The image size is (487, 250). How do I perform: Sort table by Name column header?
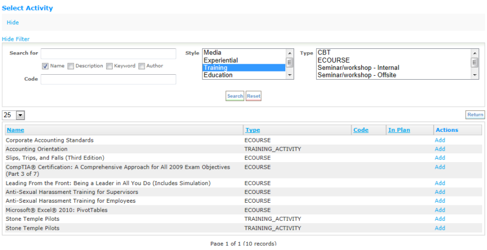(x=15, y=130)
